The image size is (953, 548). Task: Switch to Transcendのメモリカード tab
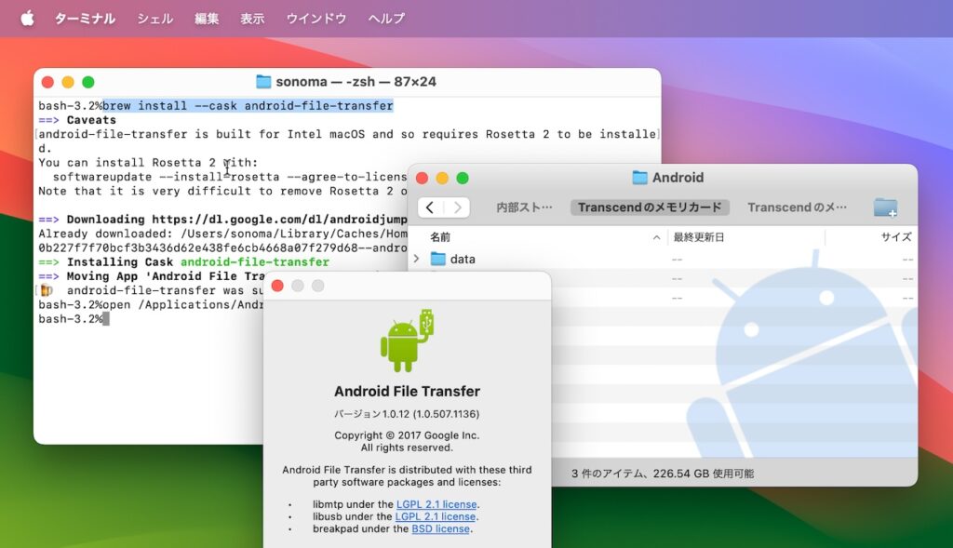click(649, 207)
